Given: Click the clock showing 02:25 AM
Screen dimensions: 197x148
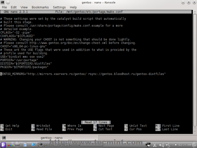Looking at the screenshot, I should point(185,145).
